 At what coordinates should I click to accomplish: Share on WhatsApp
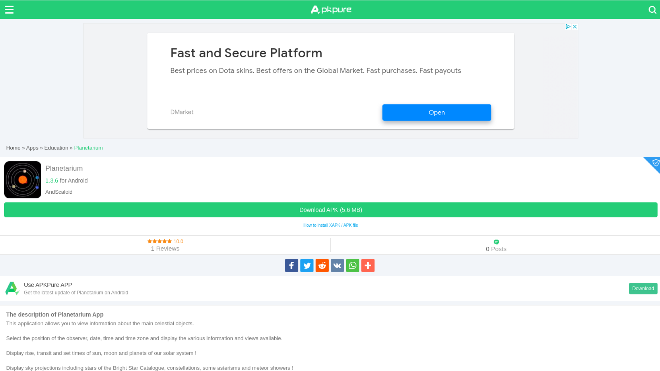click(353, 266)
